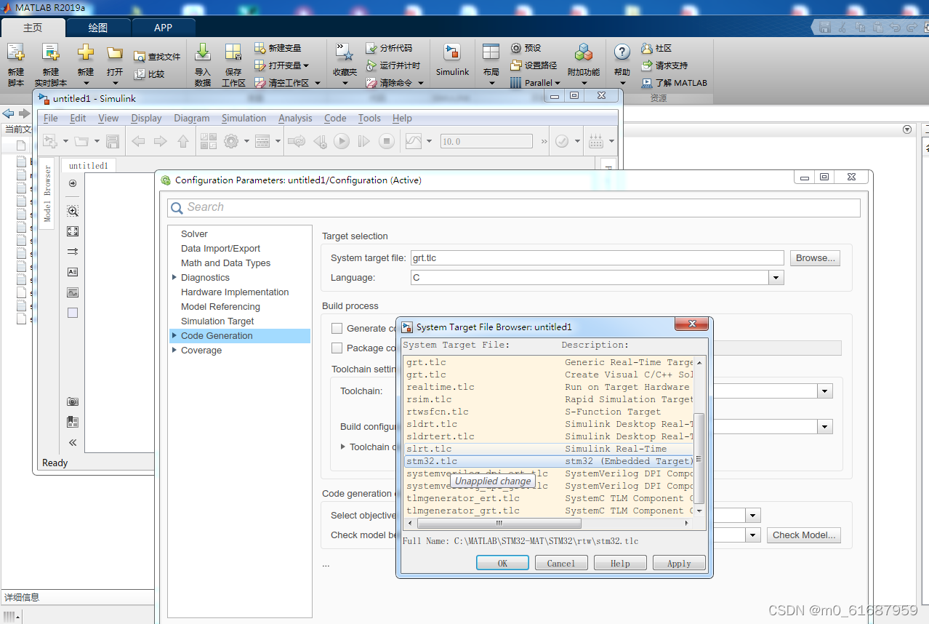
Task: Select Hardware Implementation in configuration tree
Action: click(235, 292)
